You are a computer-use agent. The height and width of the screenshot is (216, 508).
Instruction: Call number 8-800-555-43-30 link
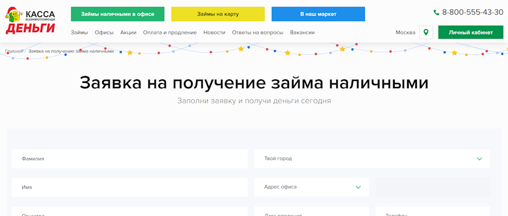[x=473, y=13]
